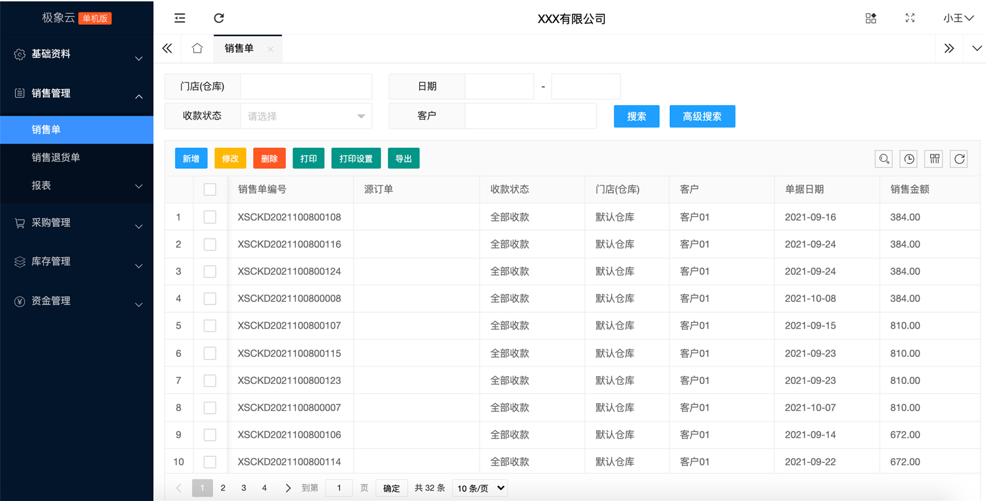
Task: Expand the 报表 submenu
Action: 139,186
